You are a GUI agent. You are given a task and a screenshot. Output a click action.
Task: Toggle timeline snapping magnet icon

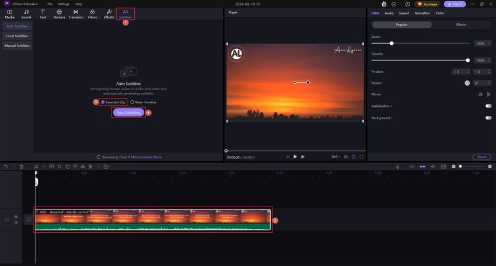[422, 166]
